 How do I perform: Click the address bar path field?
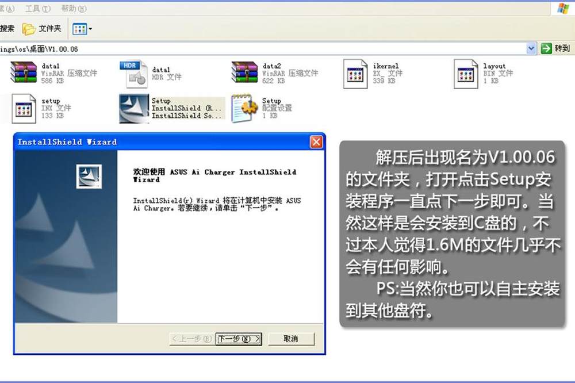coord(263,49)
